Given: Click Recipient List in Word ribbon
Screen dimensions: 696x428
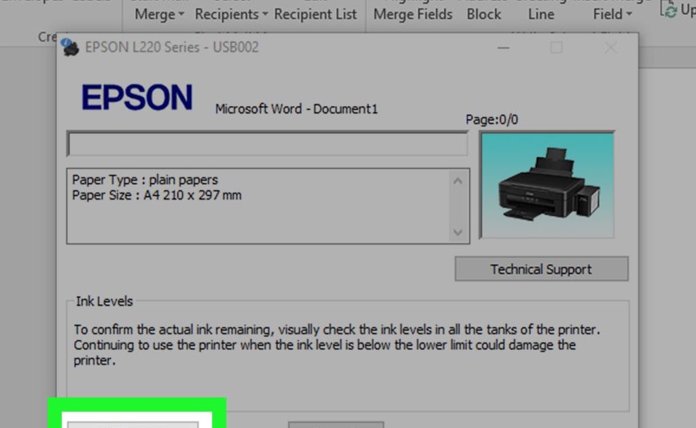Looking at the screenshot, I should click(x=315, y=14).
